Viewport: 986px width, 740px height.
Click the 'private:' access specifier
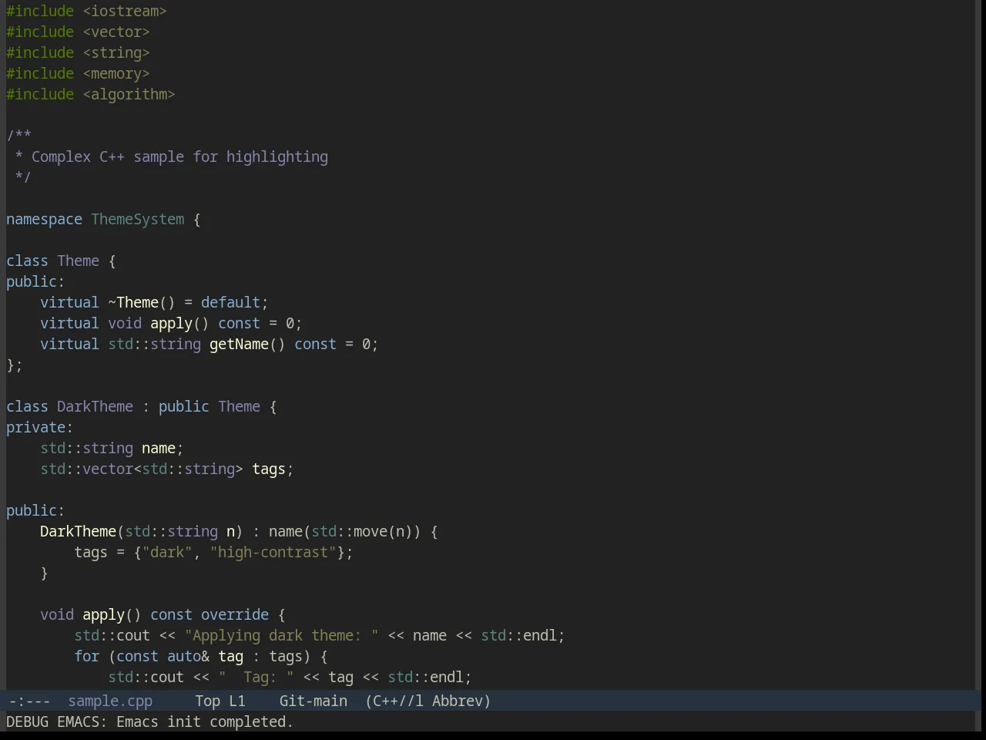tap(39, 427)
